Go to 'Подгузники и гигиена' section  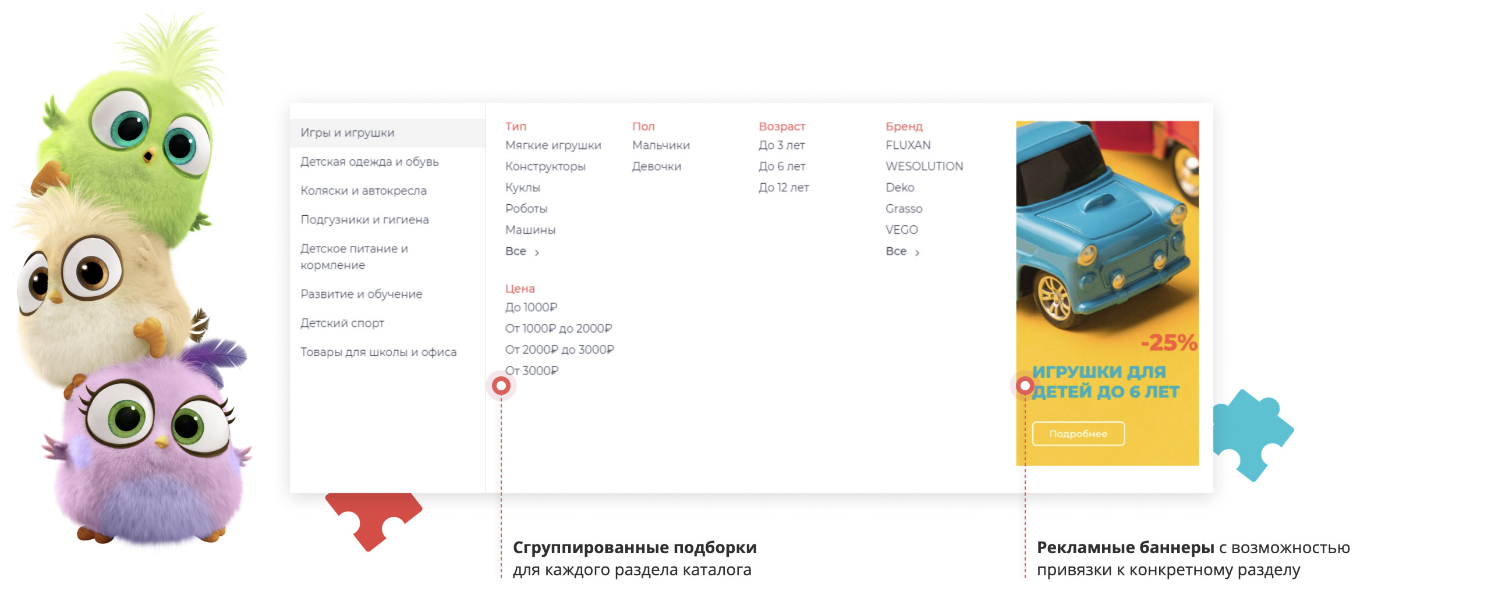364,220
